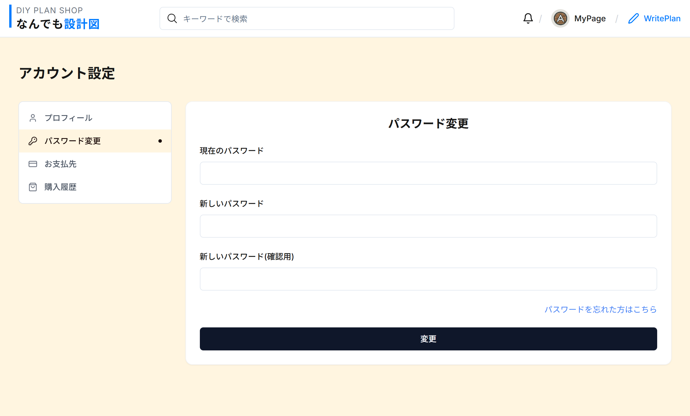Screen dimensions: 690x416
Task: Open the WritePlan link
Action: click(662, 18)
